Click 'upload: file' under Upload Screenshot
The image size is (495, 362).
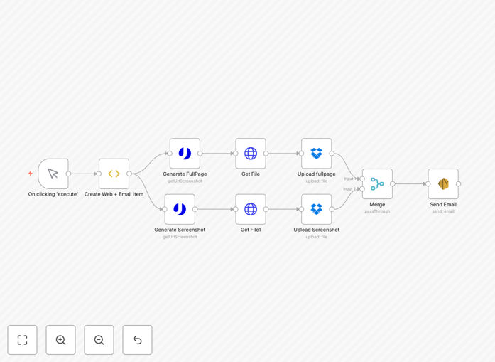(316, 237)
